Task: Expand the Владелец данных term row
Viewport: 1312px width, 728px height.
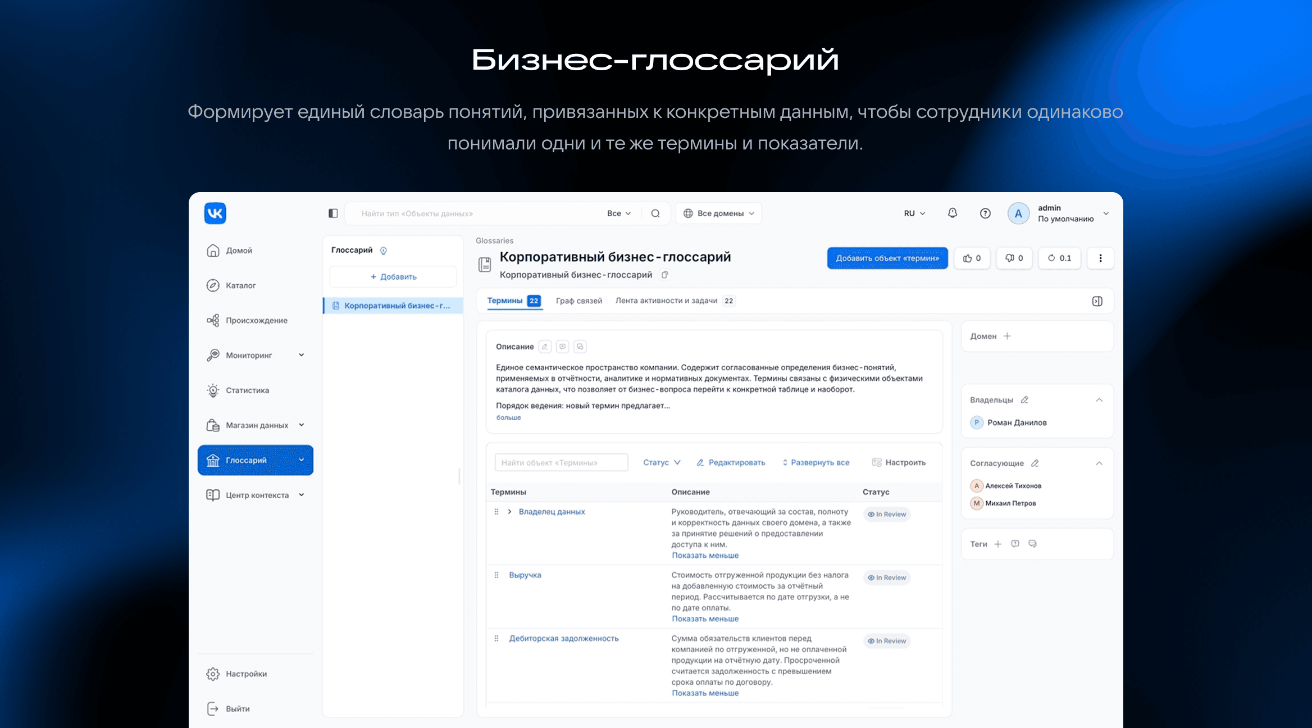Action: [509, 512]
